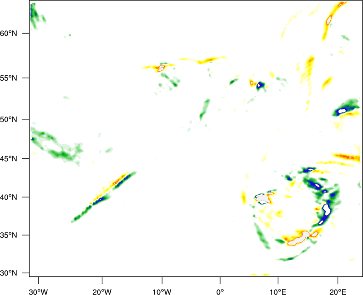363x295 pixels.
Task: Click the 50°N latitude label
Action: click(9, 119)
